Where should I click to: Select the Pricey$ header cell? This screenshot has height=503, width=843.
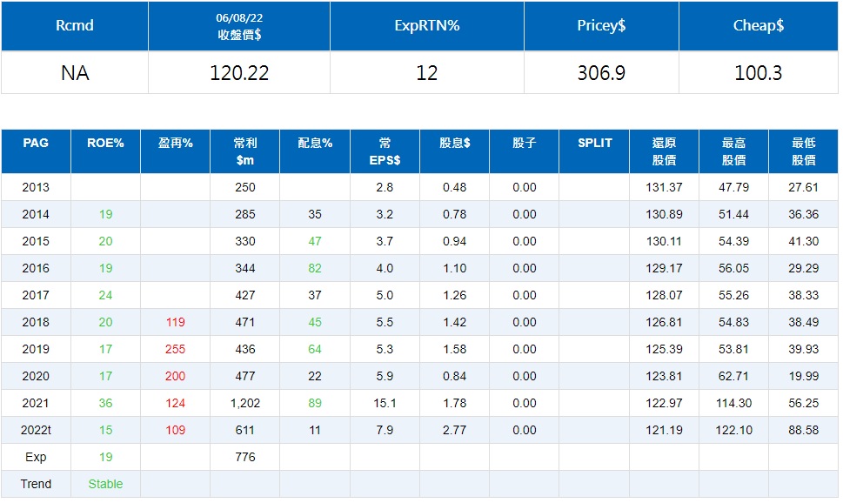point(601,25)
